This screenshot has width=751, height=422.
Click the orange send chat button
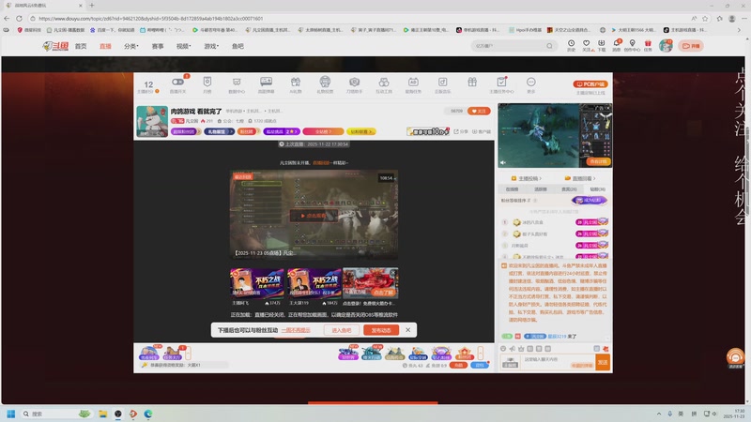point(603,362)
